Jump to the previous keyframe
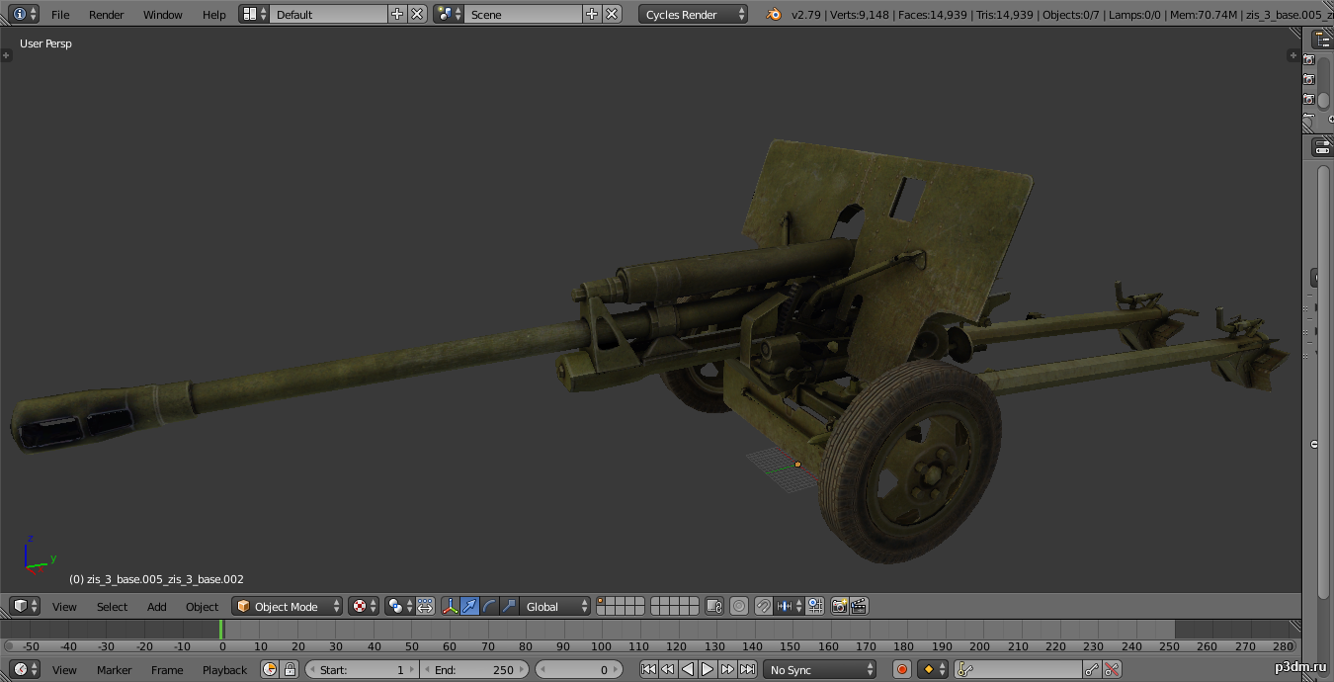Viewport: 1334px width, 682px height. pos(668,669)
